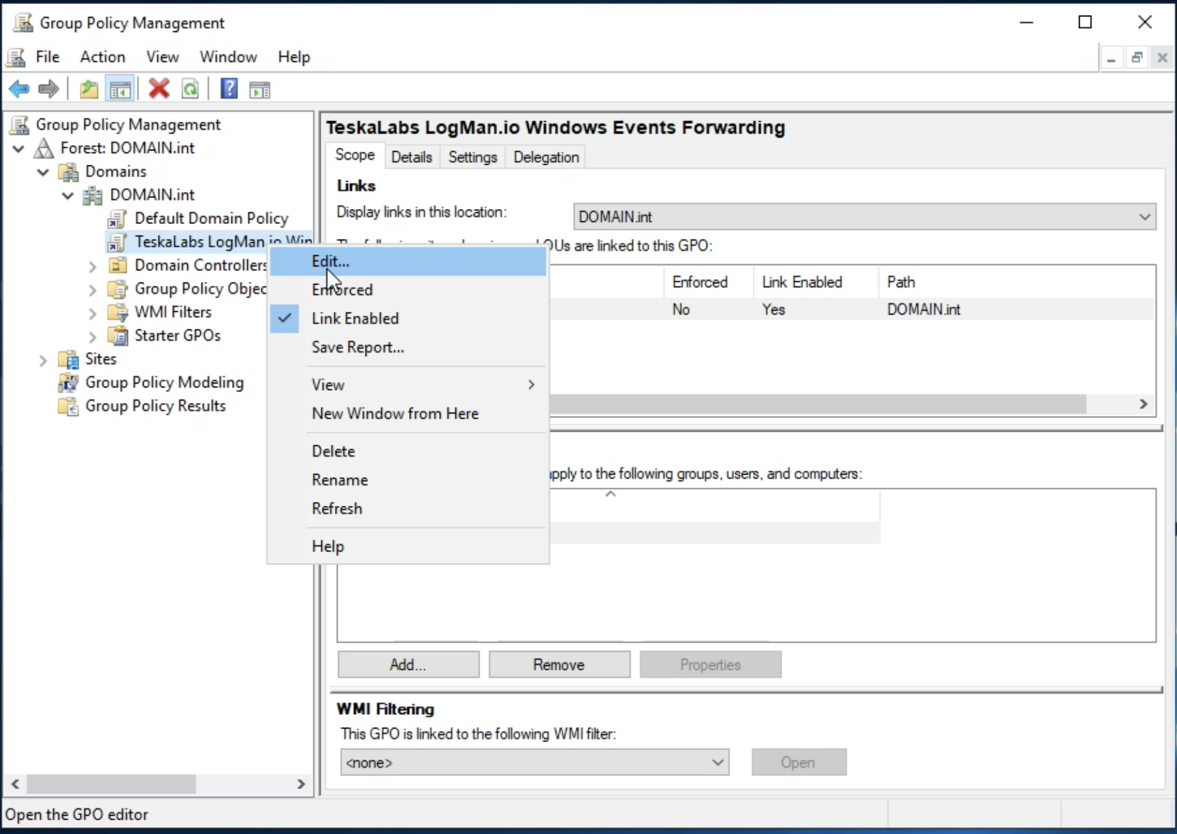Choose Help in the context menu
Screen dimensions: 1177x834
408,547
